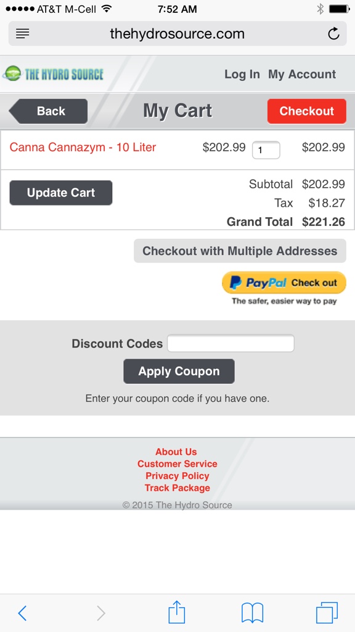The image size is (355, 632).
Task: Go back using Safari's back arrow
Action: tap(23, 613)
